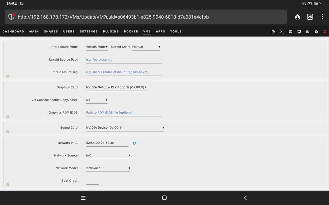Go to the Dashboard tab
The image size is (329, 205).
[x=13, y=31]
